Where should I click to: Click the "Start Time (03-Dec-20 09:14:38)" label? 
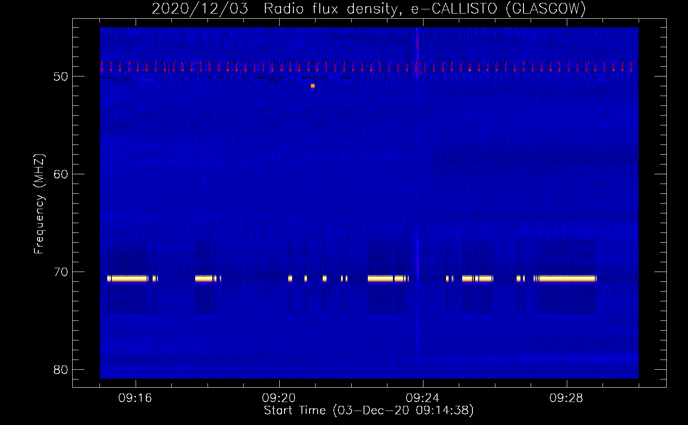coord(369,411)
